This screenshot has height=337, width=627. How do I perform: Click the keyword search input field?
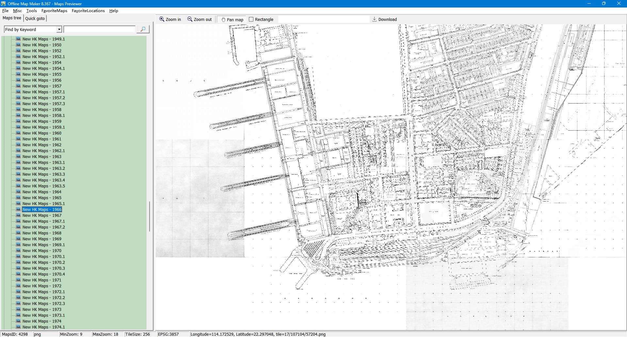click(99, 30)
